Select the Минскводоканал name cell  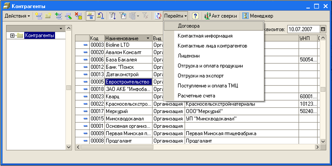128,119
